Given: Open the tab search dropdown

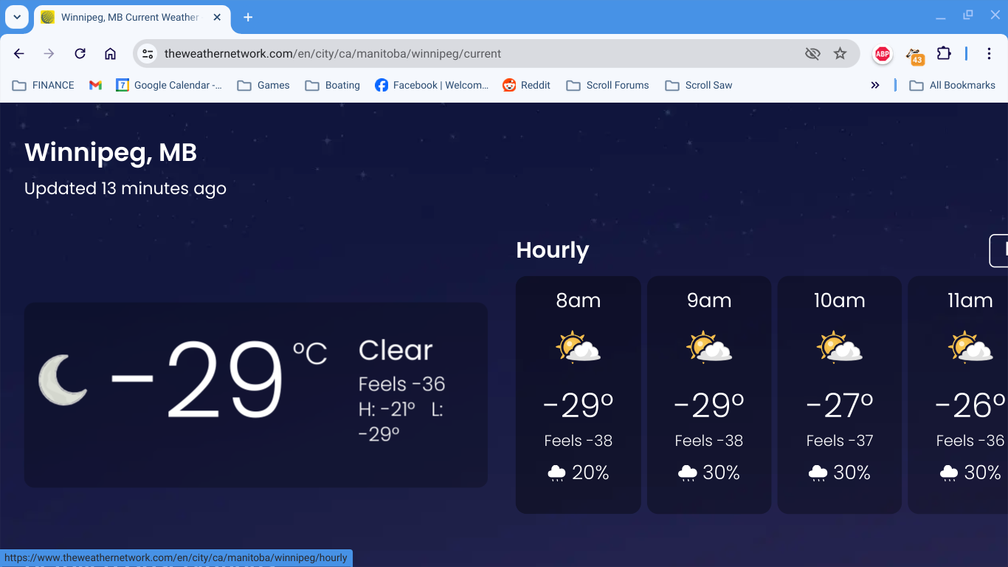Looking at the screenshot, I should 16,17.
